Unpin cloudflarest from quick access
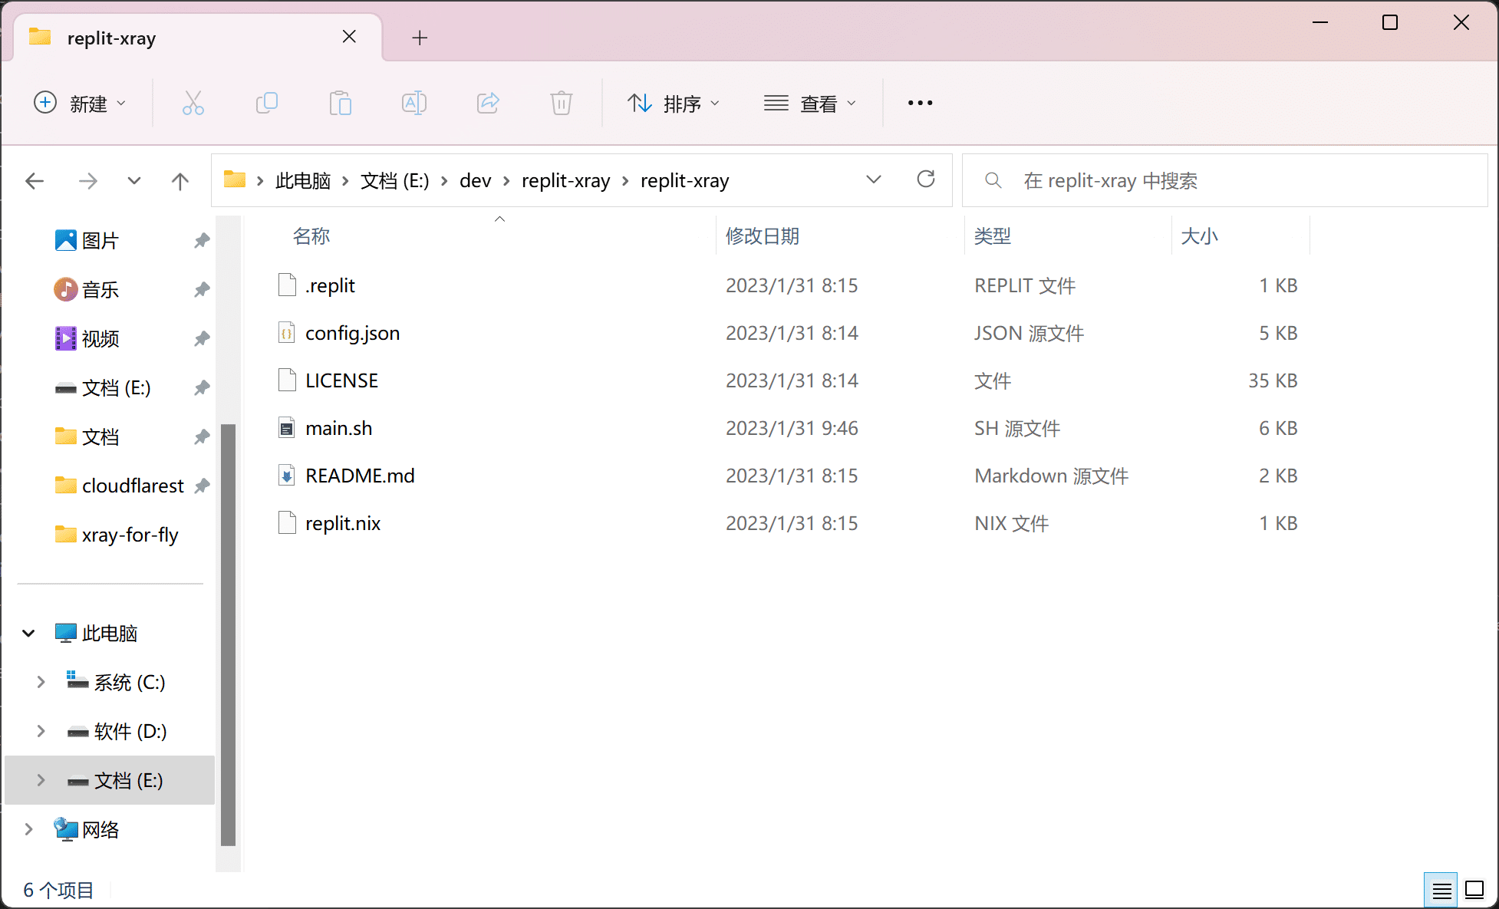The image size is (1499, 909). (x=202, y=486)
